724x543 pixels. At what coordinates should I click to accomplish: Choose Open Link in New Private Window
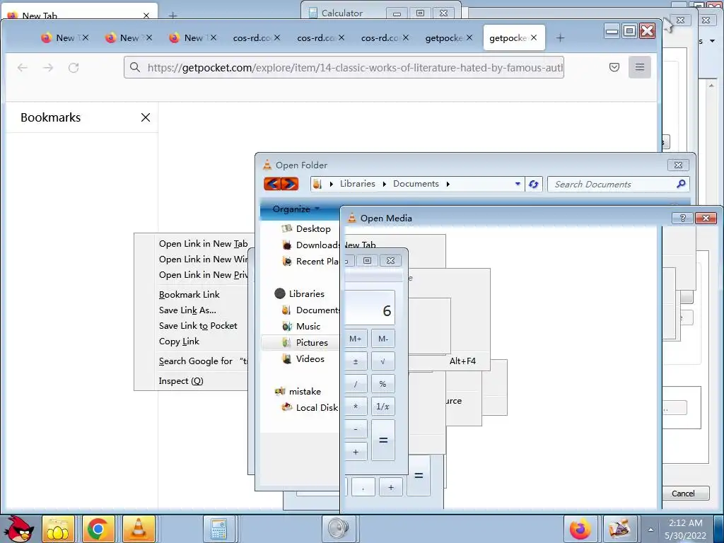203,275
